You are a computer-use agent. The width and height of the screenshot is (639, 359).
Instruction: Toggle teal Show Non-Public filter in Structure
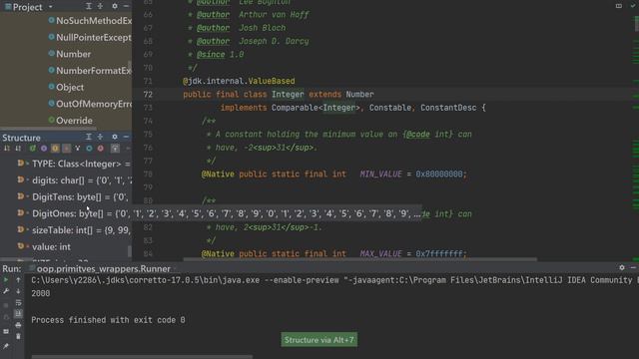pos(89,149)
